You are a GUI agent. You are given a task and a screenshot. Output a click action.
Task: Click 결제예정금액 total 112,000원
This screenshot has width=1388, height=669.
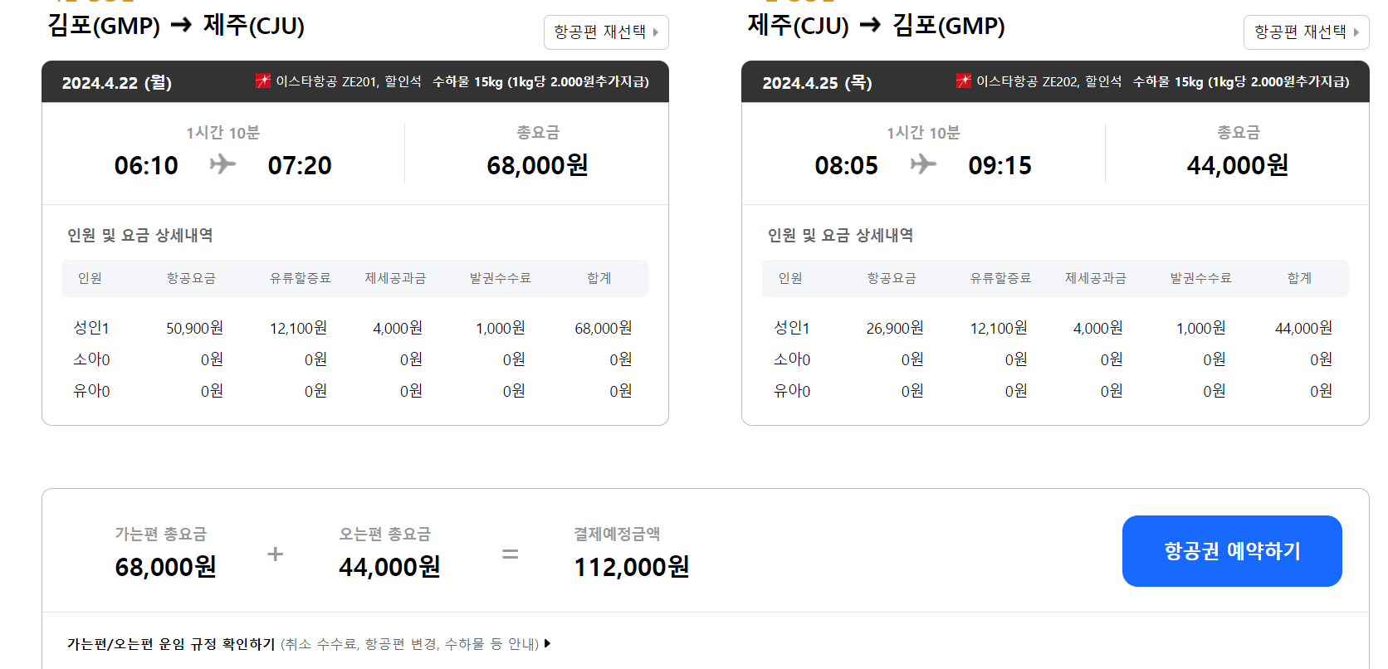(632, 567)
